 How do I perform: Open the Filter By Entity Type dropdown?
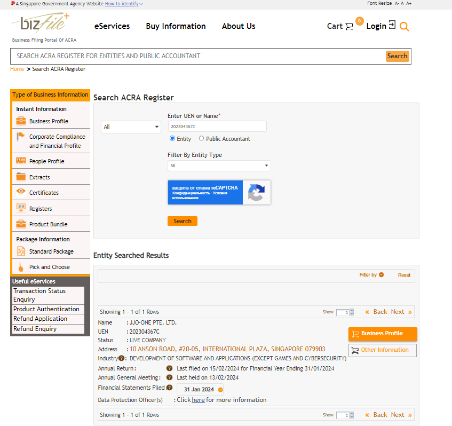point(219,165)
